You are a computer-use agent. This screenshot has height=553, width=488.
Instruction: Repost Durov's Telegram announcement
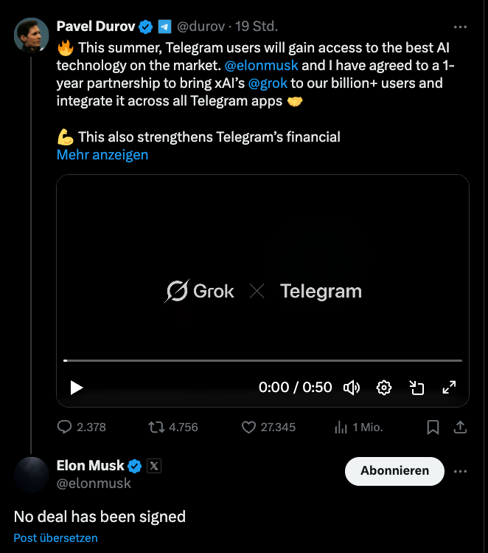pos(156,427)
